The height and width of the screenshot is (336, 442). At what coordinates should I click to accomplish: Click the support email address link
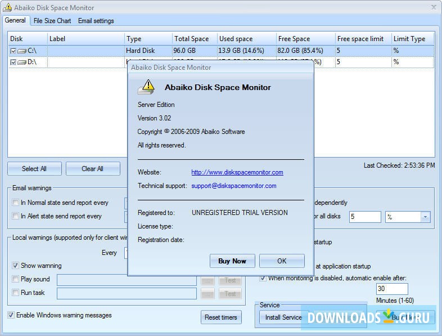click(234, 186)
